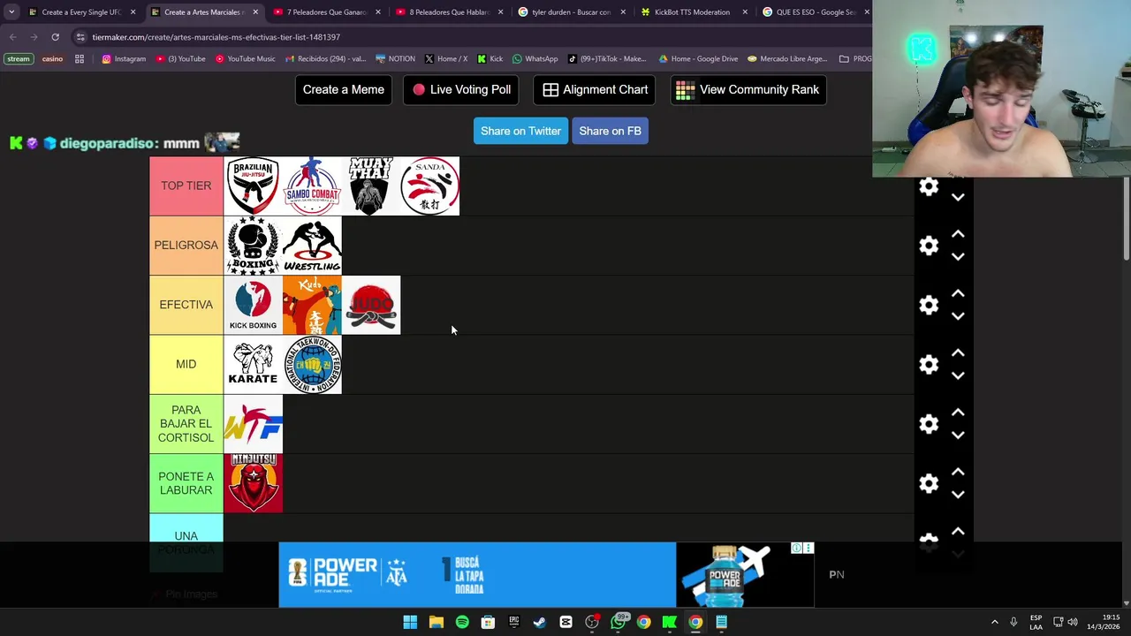Image resolution: width=1131 pixels, height=636 pixels.
Task: Select the Sambo Combat logo
Action: [312, 186]
